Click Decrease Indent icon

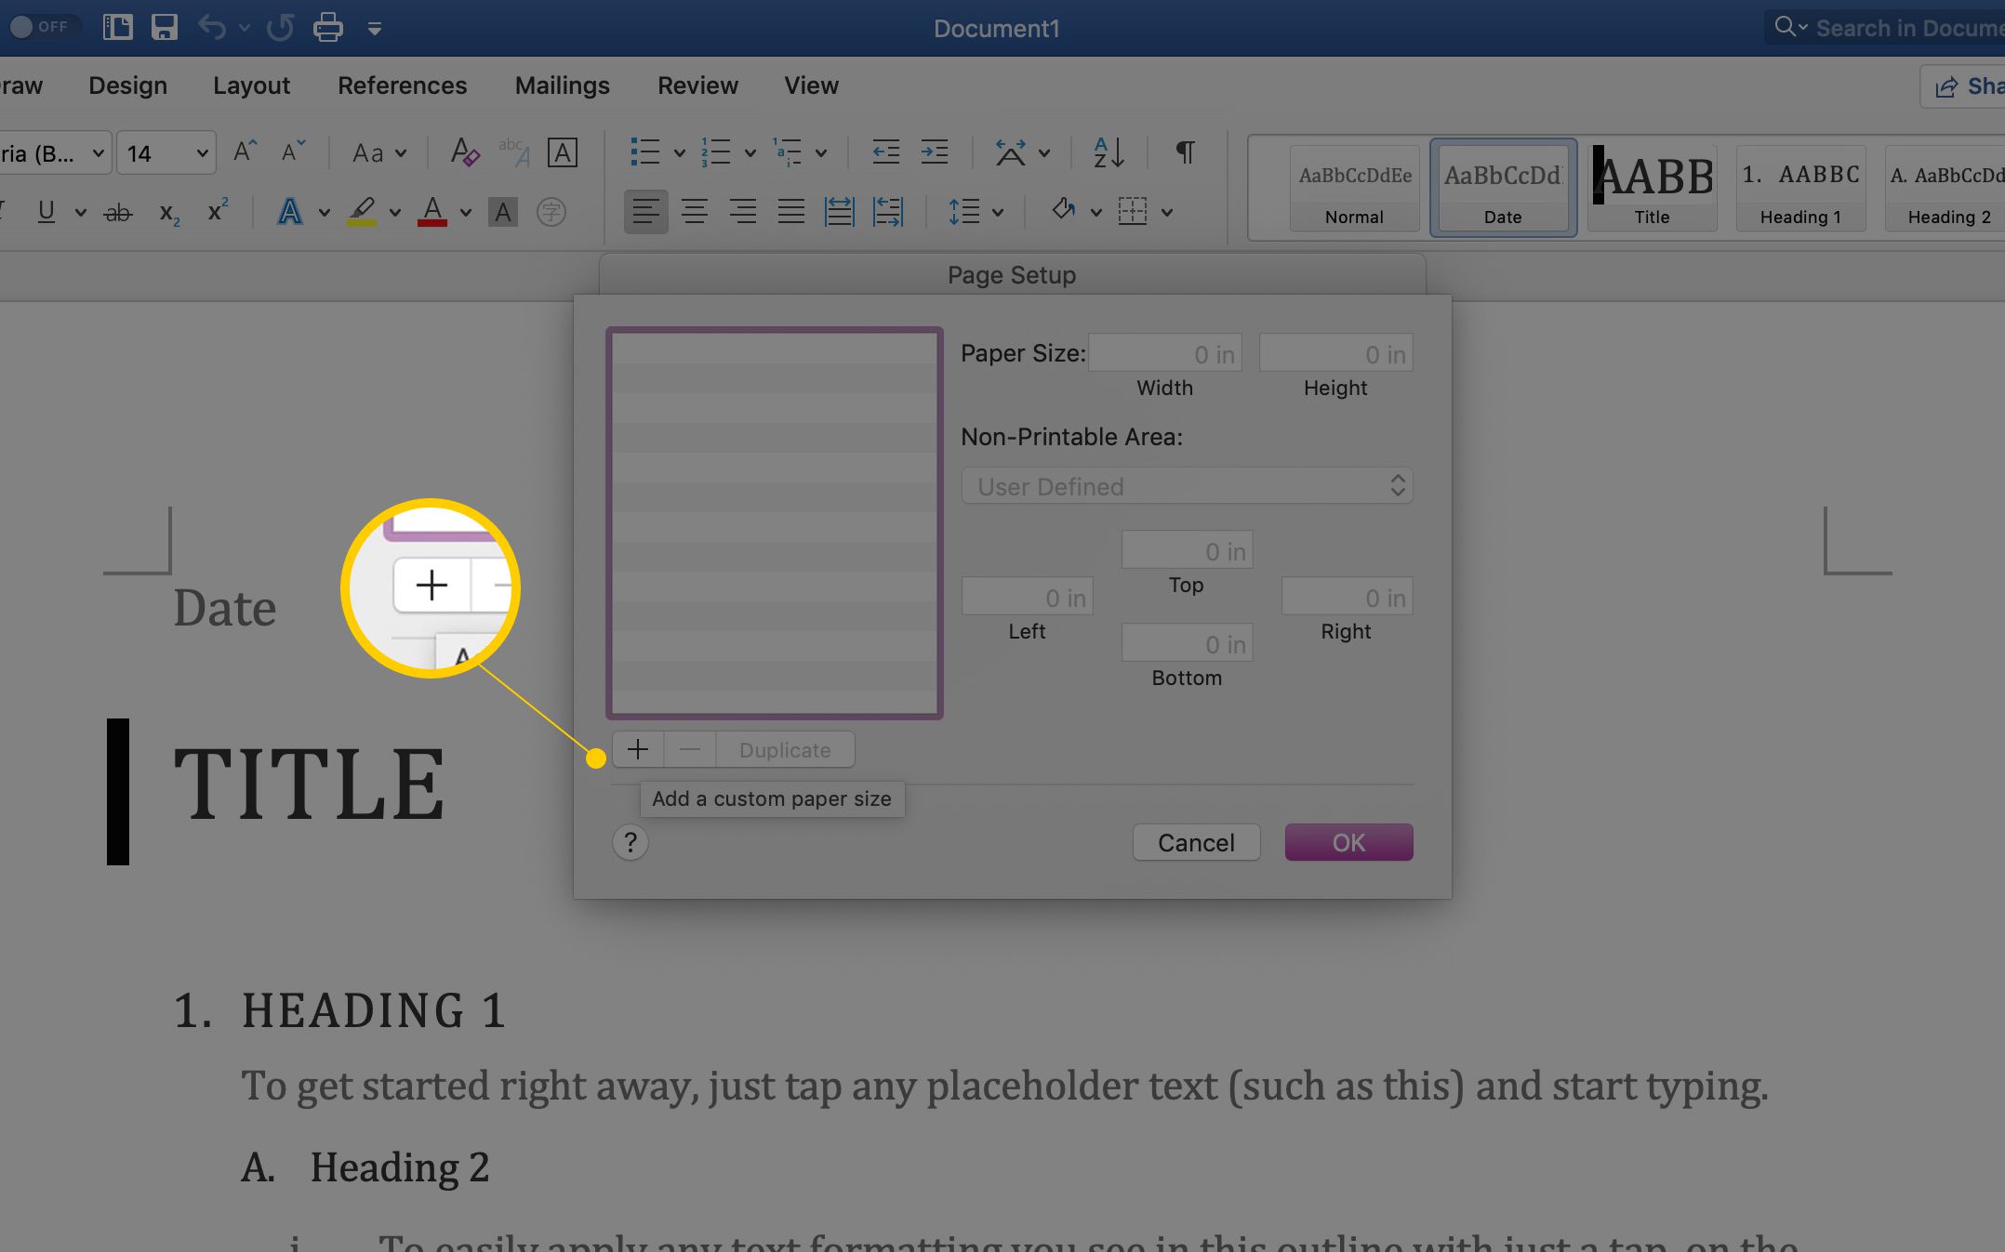[885, 152]
